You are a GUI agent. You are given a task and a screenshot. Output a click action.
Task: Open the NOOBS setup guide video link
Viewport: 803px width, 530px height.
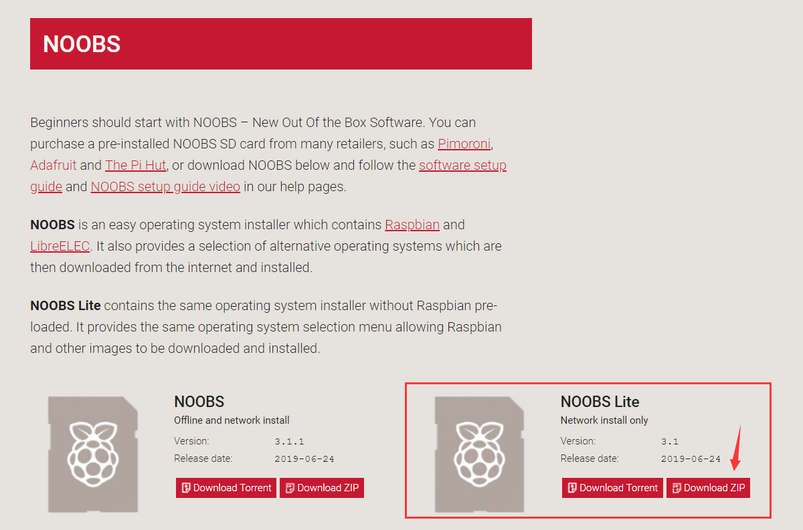pos(165,186)
